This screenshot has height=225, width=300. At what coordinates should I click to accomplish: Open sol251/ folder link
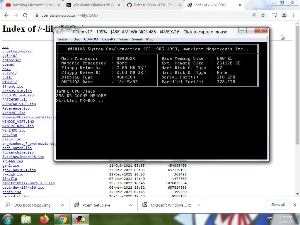[10, 73]
